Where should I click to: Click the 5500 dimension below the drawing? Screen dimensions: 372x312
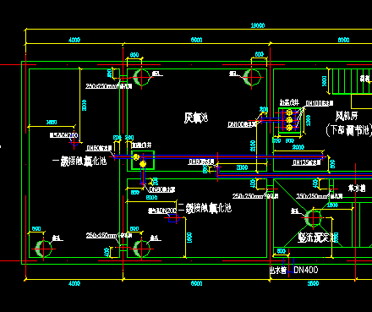click(x=313, y=283)
